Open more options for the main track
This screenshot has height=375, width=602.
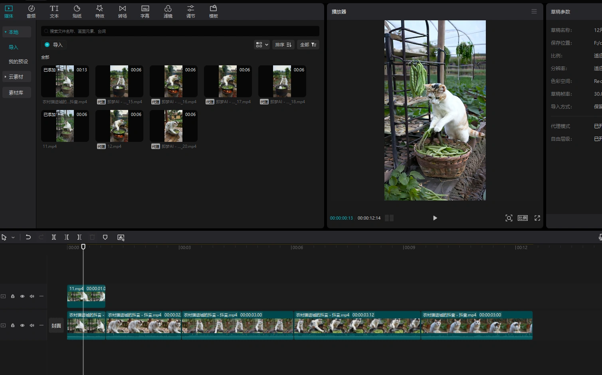tap(42, 325)
